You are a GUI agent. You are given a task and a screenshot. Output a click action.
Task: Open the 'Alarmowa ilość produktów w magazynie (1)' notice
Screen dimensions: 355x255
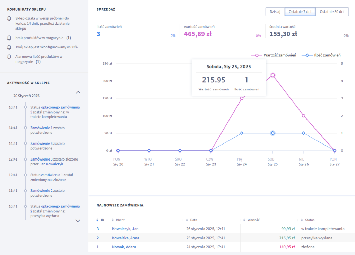tap(39, 59)
